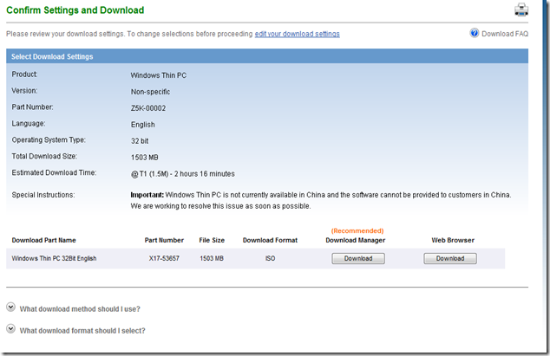Click part number X17-53657 in table

coord(164,258)
